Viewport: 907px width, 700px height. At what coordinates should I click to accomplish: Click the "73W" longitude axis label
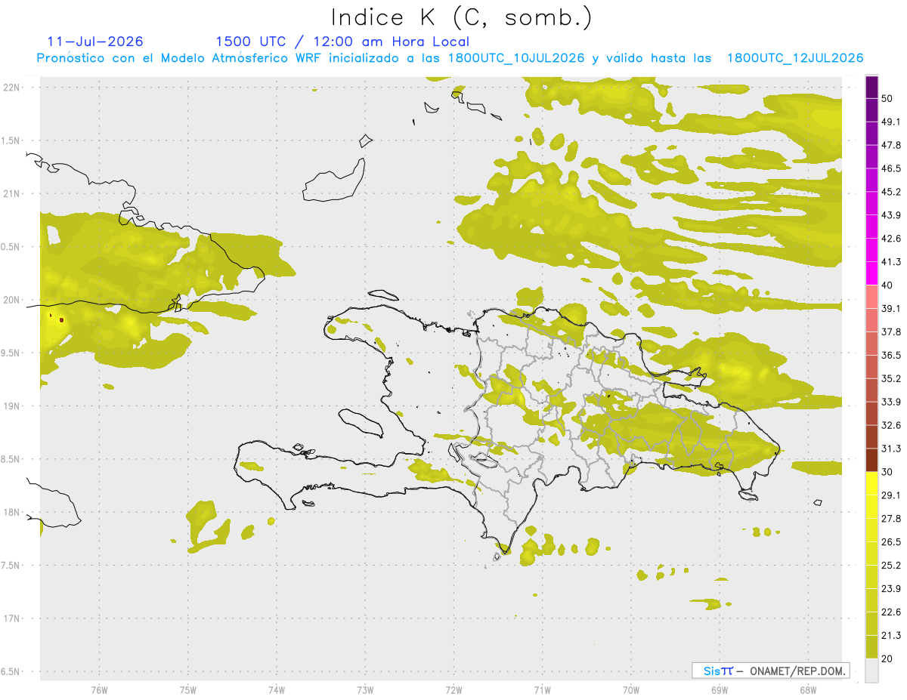click(x=364, y=689)
